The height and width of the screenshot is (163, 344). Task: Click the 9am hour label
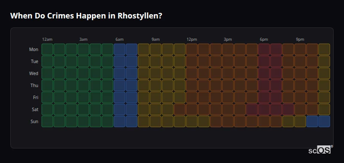click(156, 39)
